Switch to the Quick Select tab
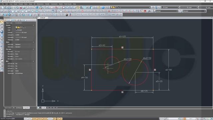The height and width of the screenshot is (120, 213). click(x=8, y=108)
